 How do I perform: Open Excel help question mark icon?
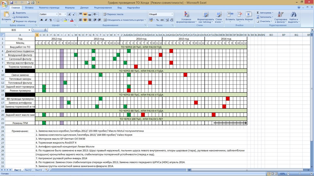299,7
